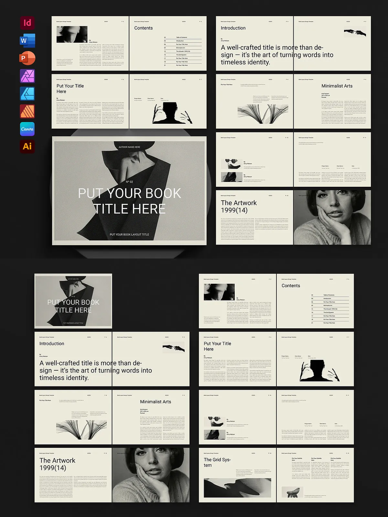The height and width of the screenshot is (517, 388).
Task: Select the blue Affinity Designer icon
Action: tap(27, 94)
